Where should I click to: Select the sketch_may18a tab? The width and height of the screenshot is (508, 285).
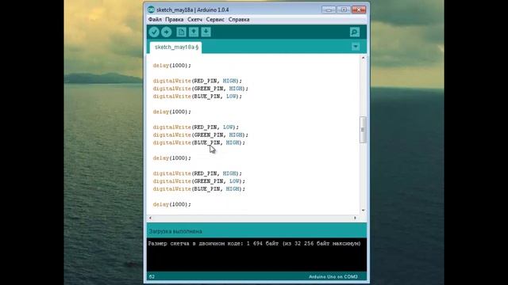click(x=176, y=47)
